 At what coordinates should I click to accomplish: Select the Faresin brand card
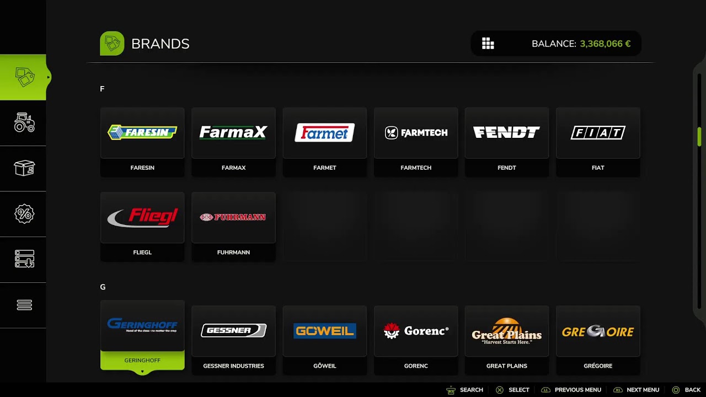(x=142, y=142)
